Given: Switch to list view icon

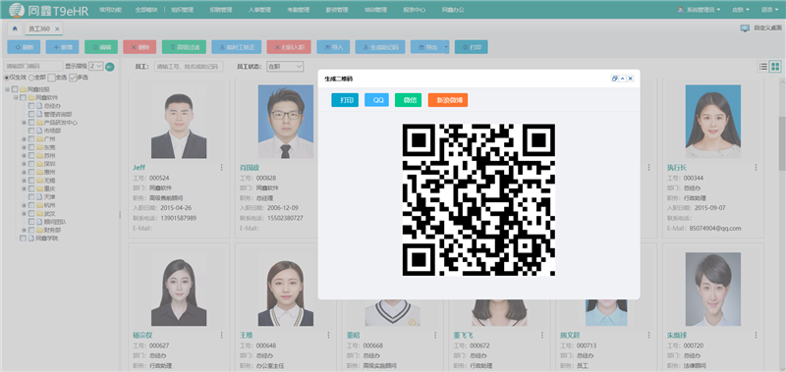Looking at the screenshot, I should (x=763, y=67).
